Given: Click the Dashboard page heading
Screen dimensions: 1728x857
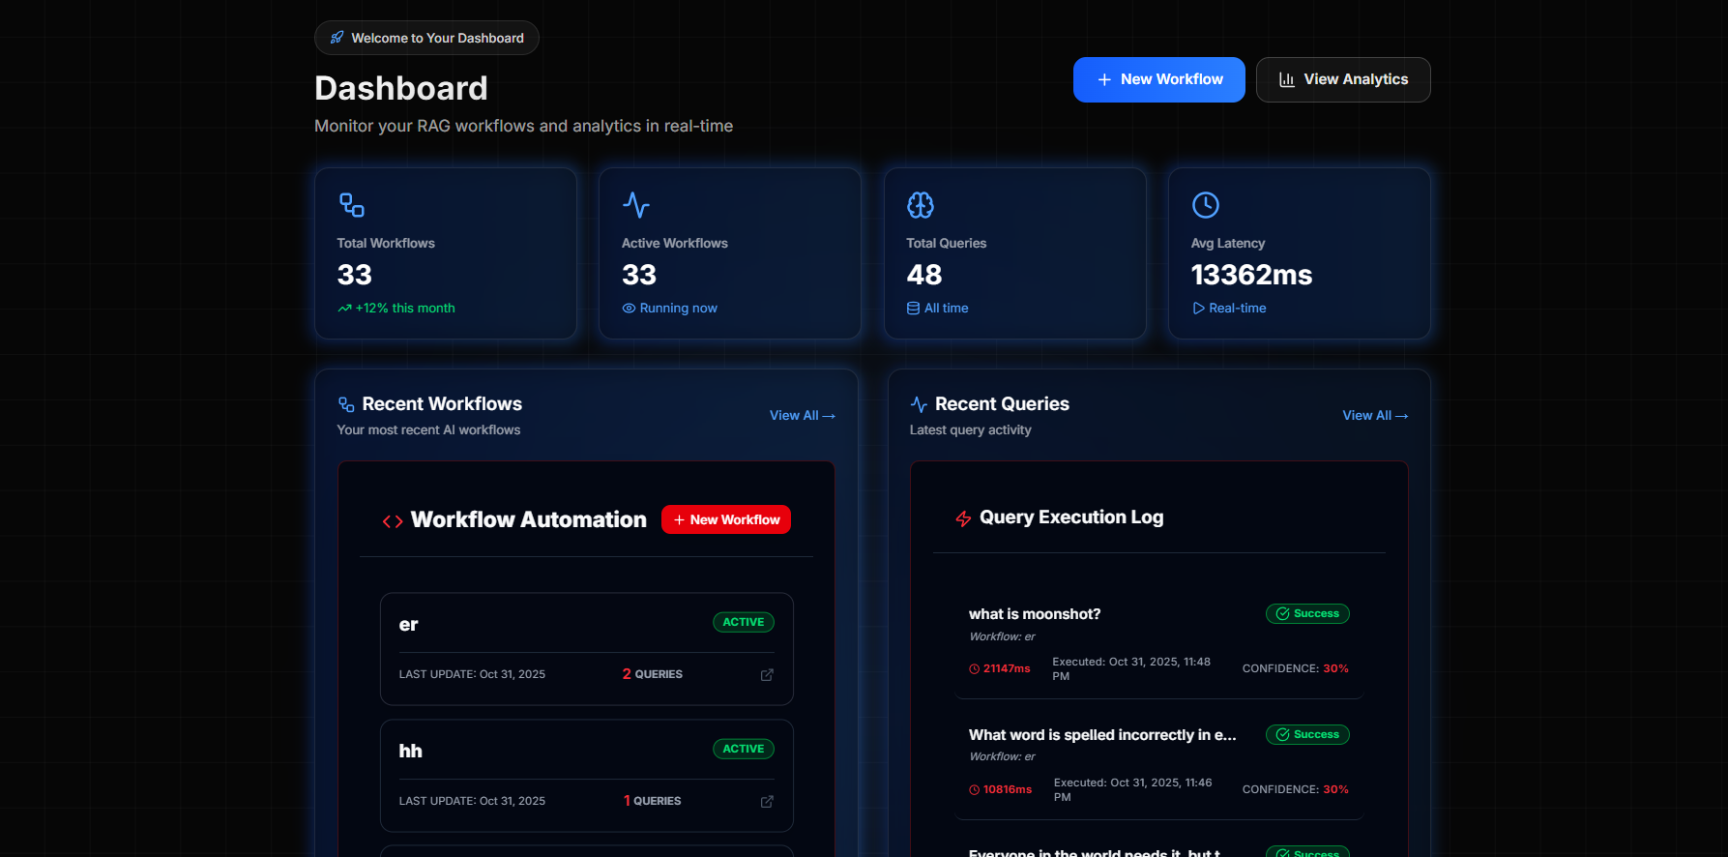Looking at the screenshot, I should [x=401, y=88].
